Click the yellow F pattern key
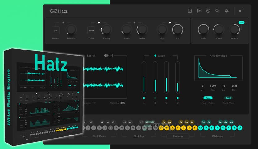Image resolution: width=258 pixels, height=149 pixels. pos(178,128)
